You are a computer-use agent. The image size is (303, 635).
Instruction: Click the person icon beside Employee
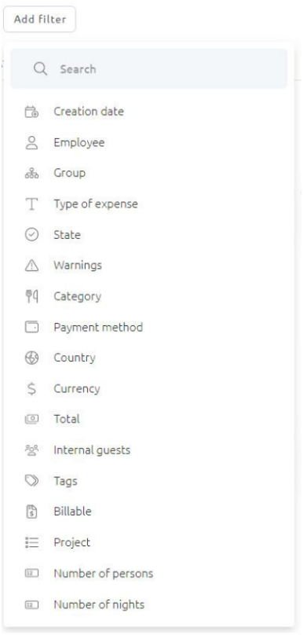(x=31, y=142)
